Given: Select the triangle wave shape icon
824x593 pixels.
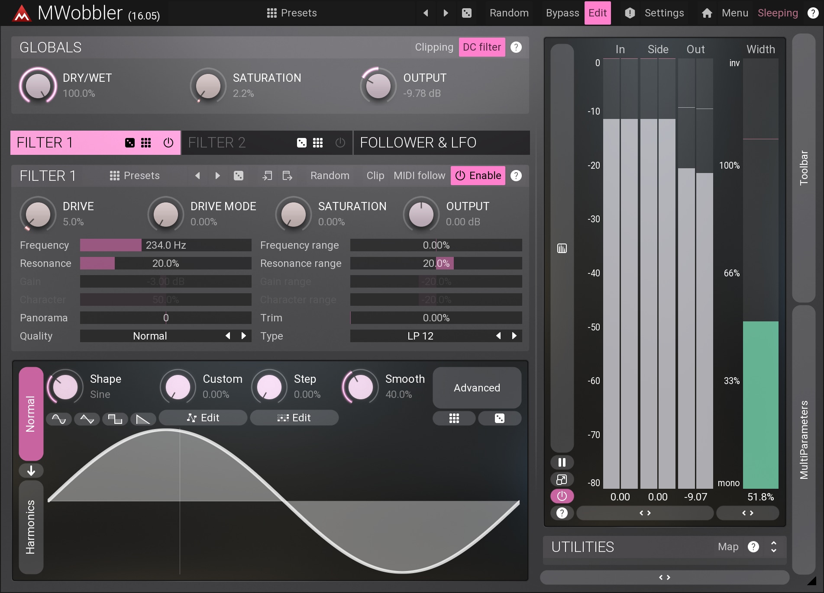Looking at the screenshot, I should 87,419.
